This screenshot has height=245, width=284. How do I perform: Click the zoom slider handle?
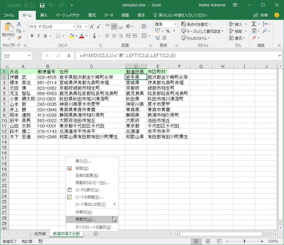click(x=245, y=241)
